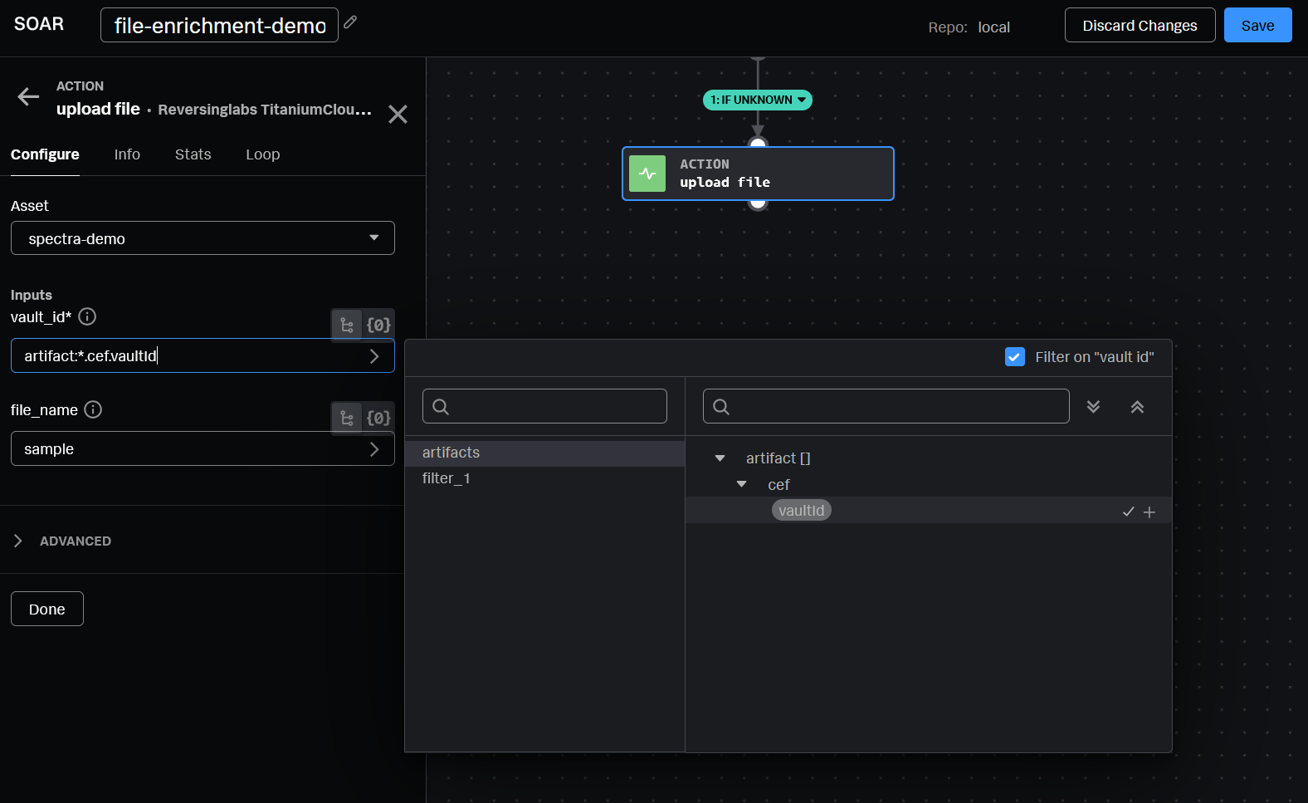Open the vault_id info tooltip icon
Screen dimensions: 1308x803
pos(87,316)
